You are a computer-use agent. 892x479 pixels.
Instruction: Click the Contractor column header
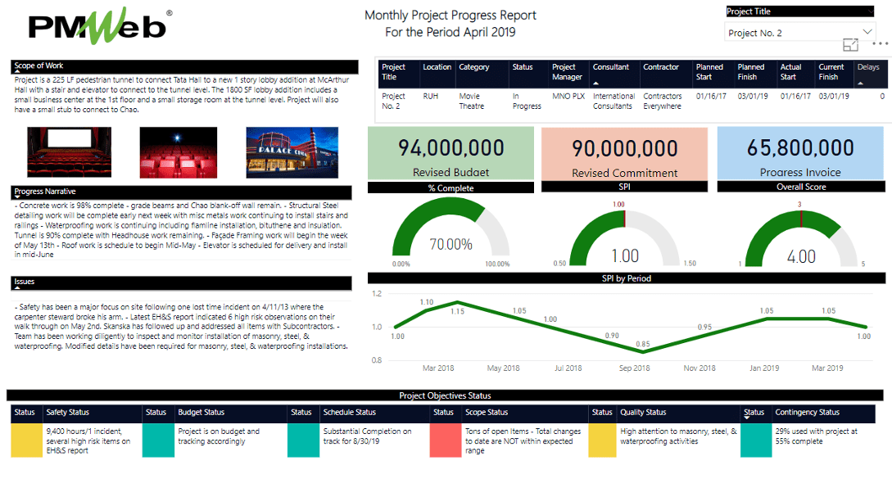pos(661,67)
